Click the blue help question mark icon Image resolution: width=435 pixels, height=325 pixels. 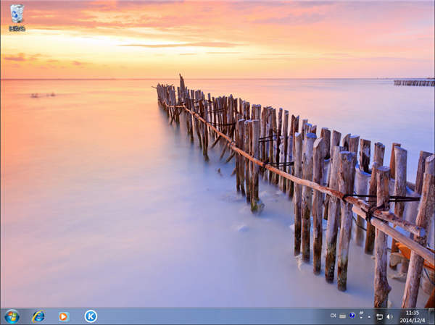pyautogui.click(x=352, y=316)
